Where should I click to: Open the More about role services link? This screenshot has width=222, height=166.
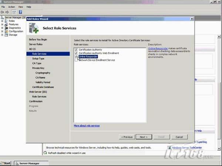87,126
